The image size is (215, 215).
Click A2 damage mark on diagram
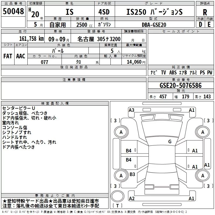(x=132, y=198)
